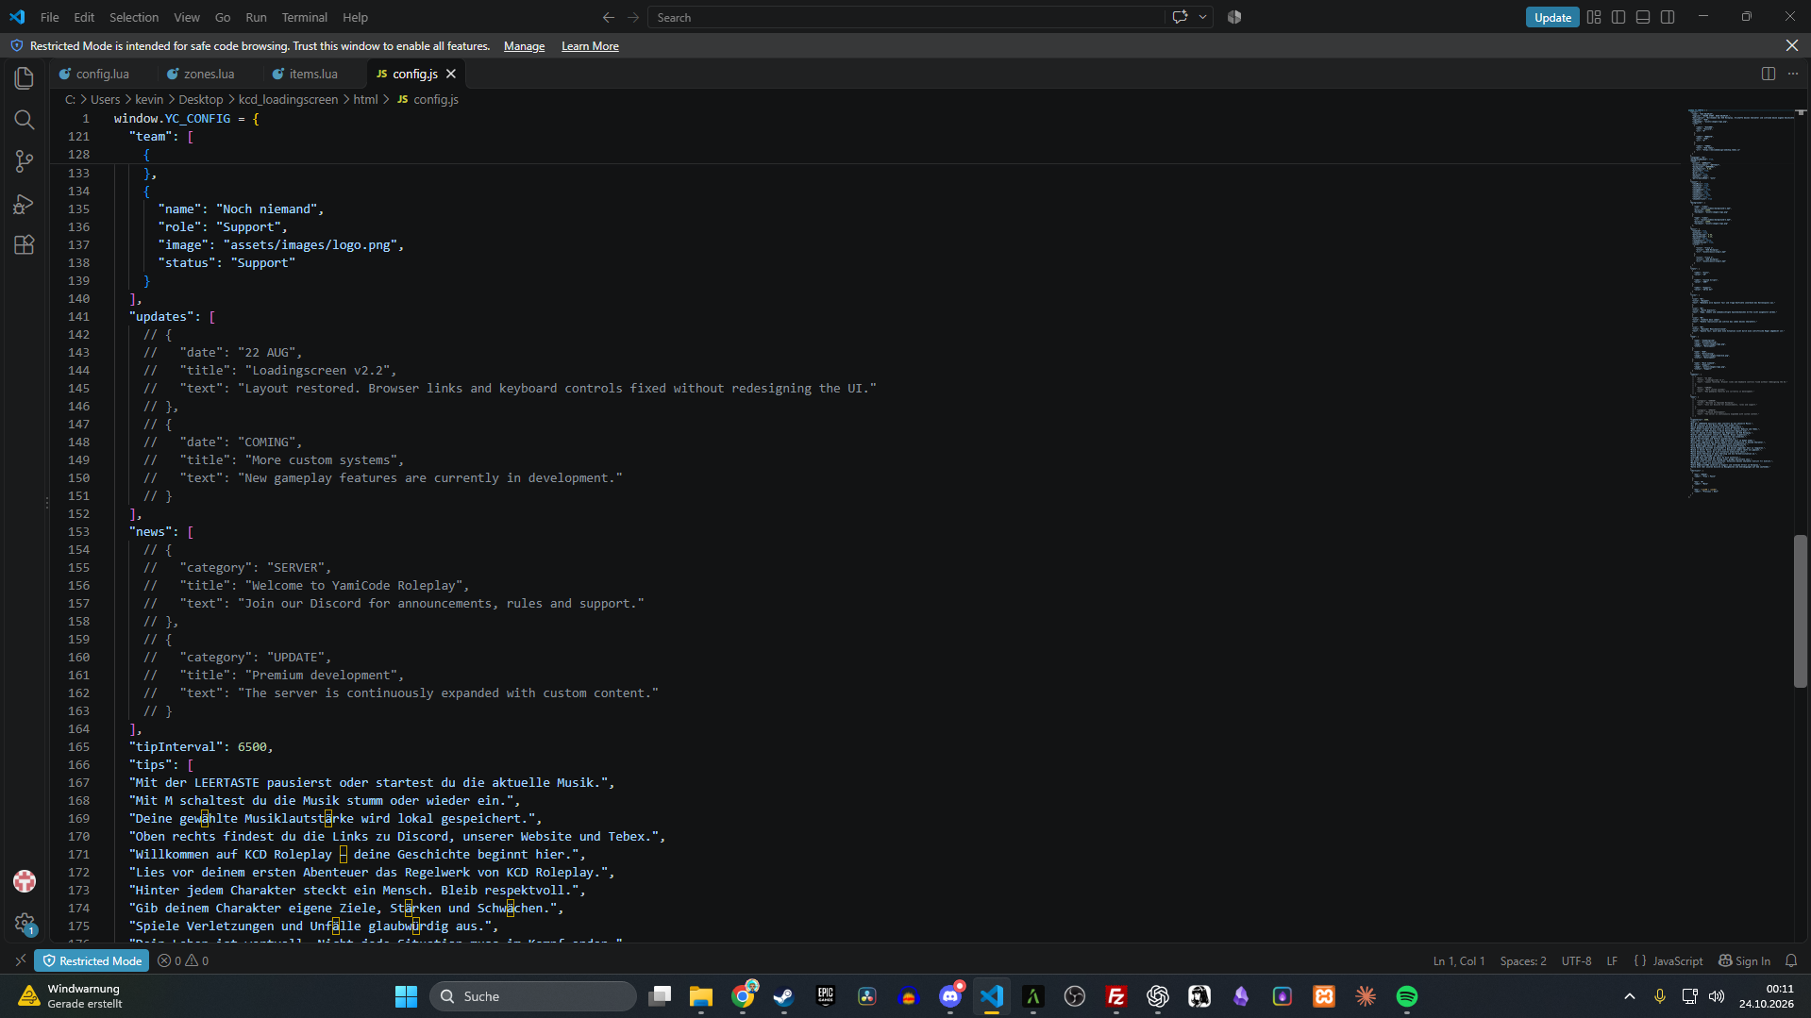The height and width of the screenshot is (1018, 1811).
Task: Click the vertical editor scrollbar thumb
Action: (1801, 611)
